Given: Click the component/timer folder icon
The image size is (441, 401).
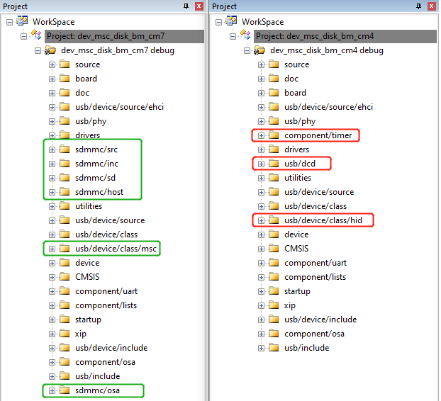Looking at the screenshot, I should point(274,135).
